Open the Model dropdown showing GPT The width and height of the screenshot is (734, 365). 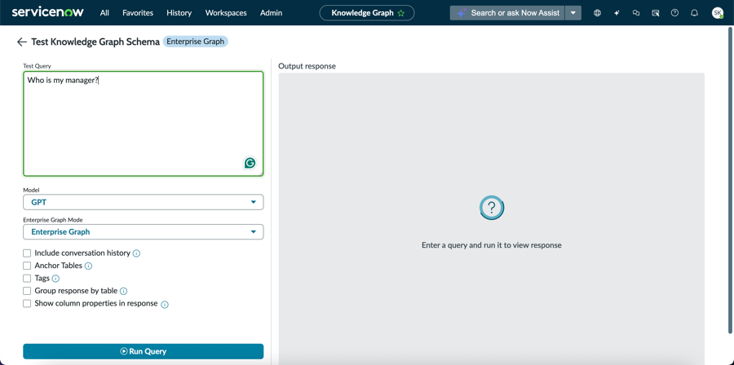tap(144, 202)
